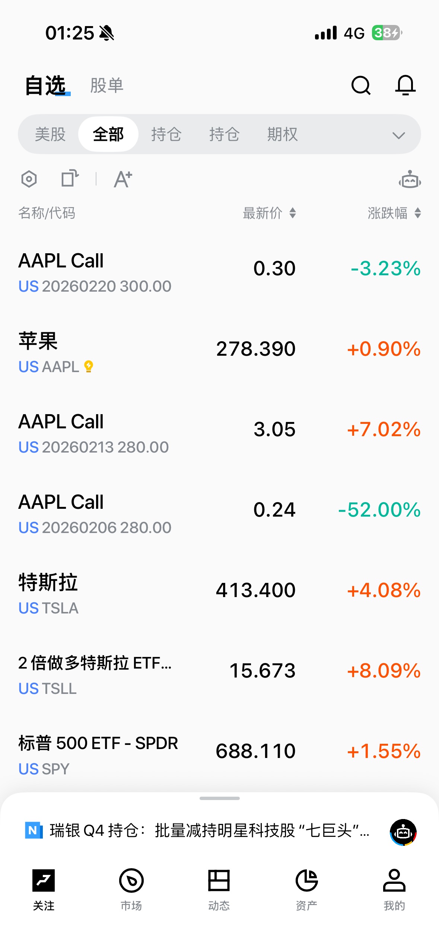Viewport: 439px width, 952px height.
Task: Select the 期权 options filter tab
Action: 282,134
